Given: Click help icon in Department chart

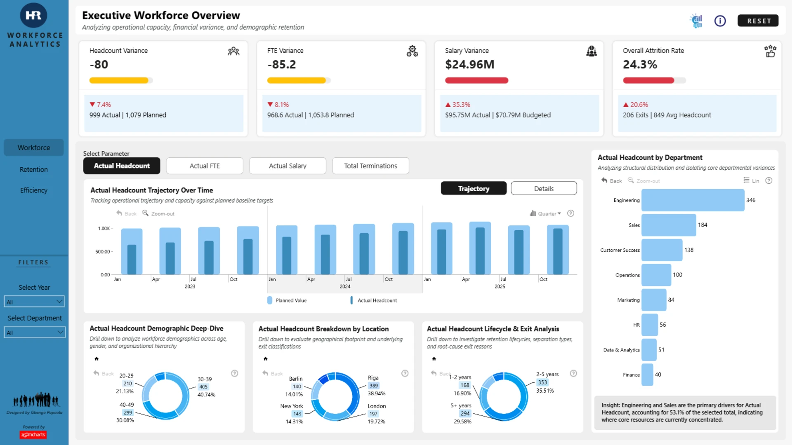Looking at the screenshot, I should (769, 180).
